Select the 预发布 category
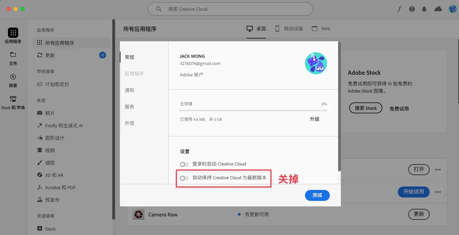Screen dimensions: 459x235 tap(48, 200)
